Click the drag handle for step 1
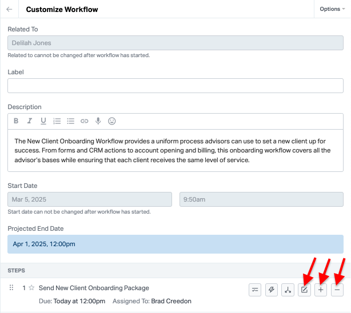 tap(11, 288)
